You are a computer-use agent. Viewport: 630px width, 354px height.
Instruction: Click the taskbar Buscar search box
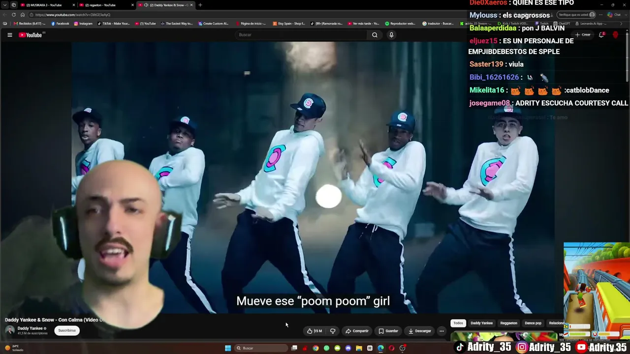tap(261, 348)
